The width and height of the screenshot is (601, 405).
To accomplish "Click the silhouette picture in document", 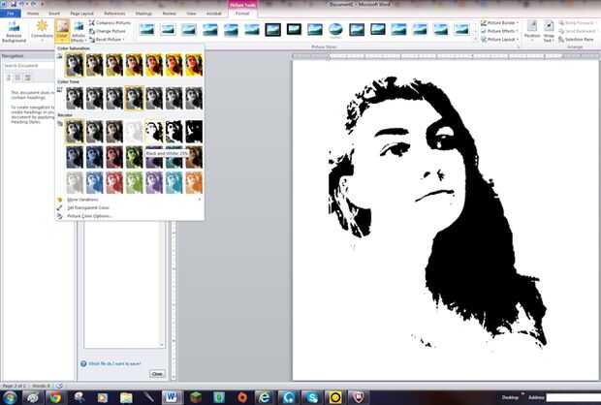I will (437, 212).
